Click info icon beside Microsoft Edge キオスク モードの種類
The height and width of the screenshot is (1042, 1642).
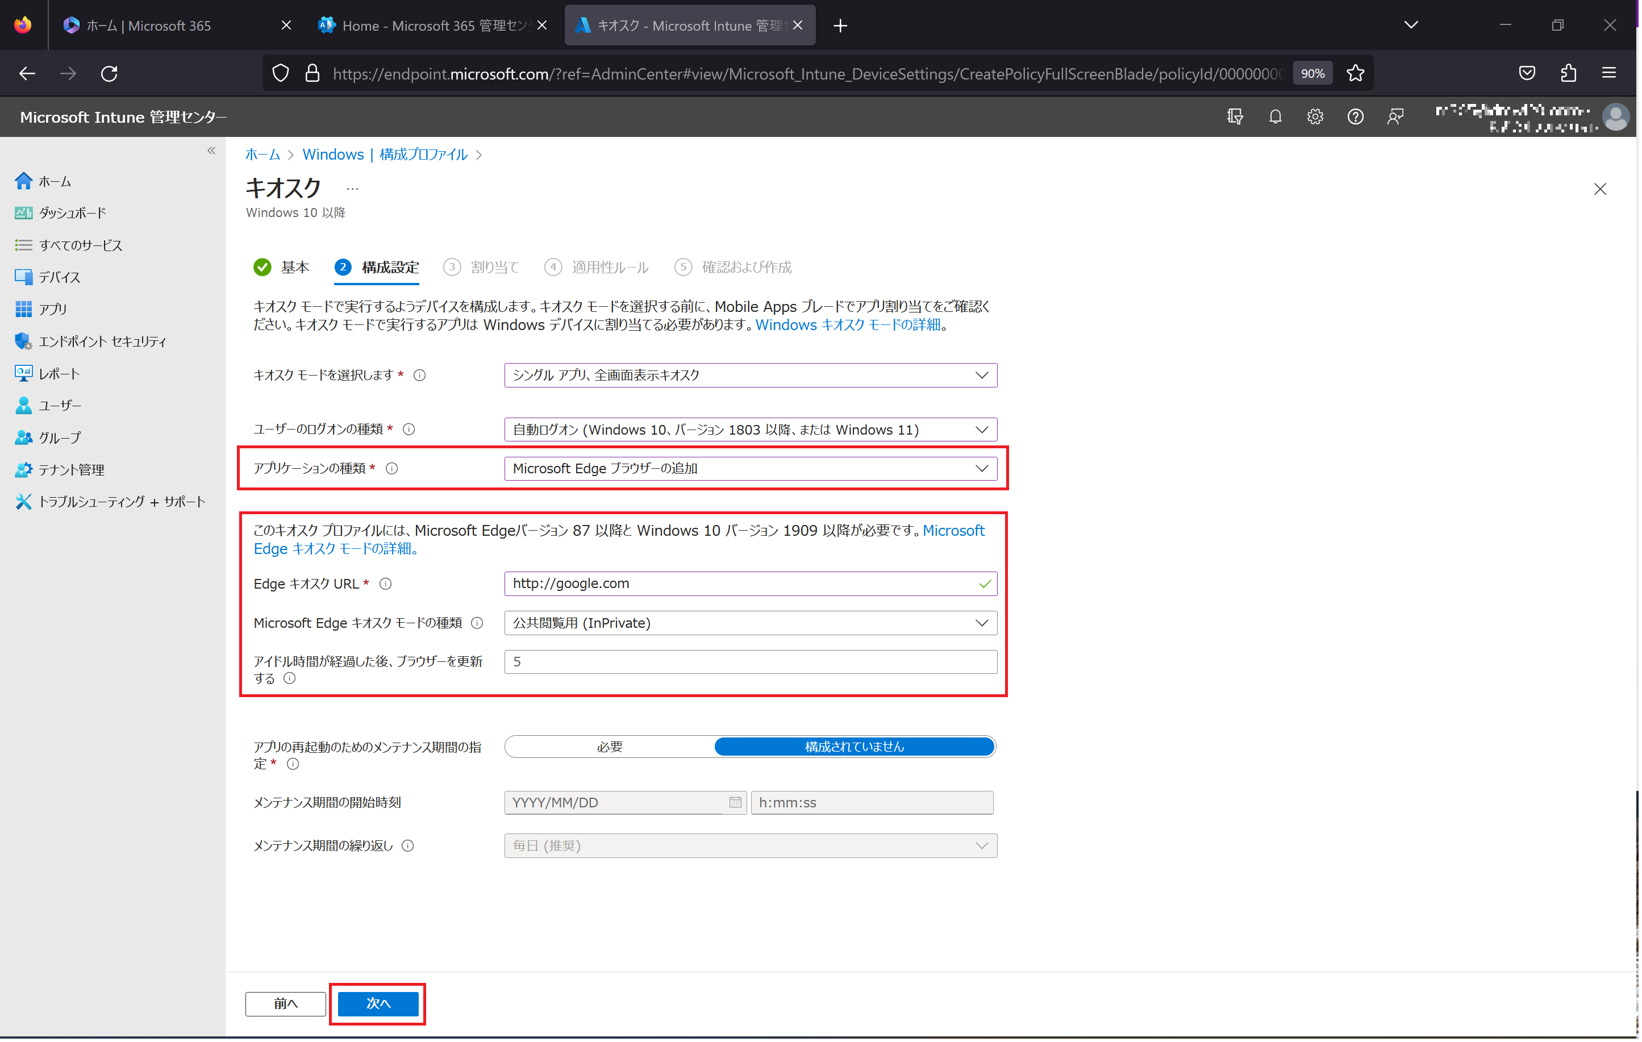point(478,624)
